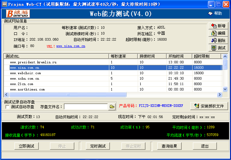This screenshot has height=160, width=231.
Task: Click the application icon in title bar
Action: point(4,4)
